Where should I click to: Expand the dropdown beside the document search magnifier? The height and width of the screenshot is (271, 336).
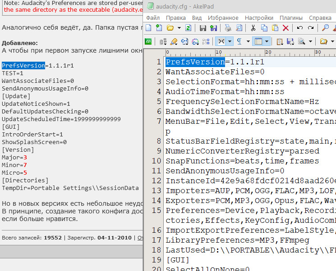pos(310,41)
